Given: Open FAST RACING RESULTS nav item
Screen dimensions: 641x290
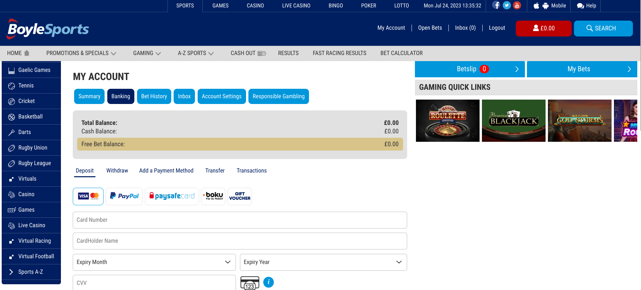Looking at the screenshot, I should pyautogui.click(x=339, y=53).
